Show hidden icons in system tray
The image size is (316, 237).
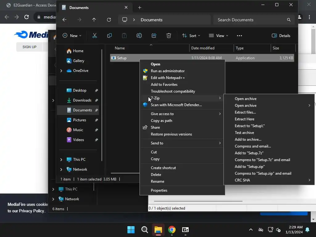[251, 230]
